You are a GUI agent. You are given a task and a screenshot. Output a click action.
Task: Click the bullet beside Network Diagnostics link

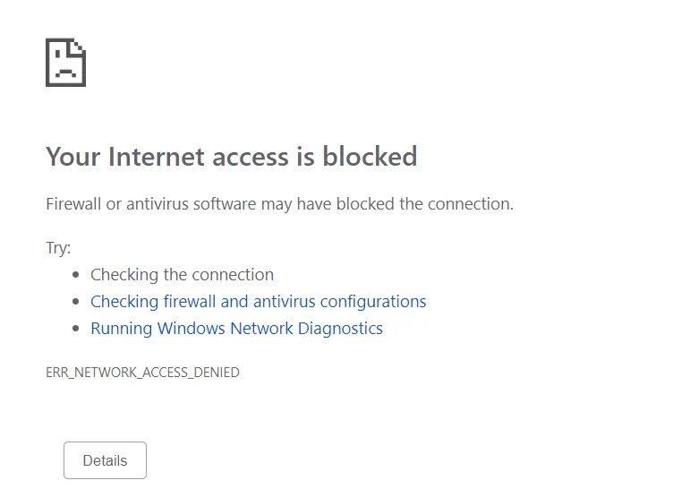click(x=75, y=330)
